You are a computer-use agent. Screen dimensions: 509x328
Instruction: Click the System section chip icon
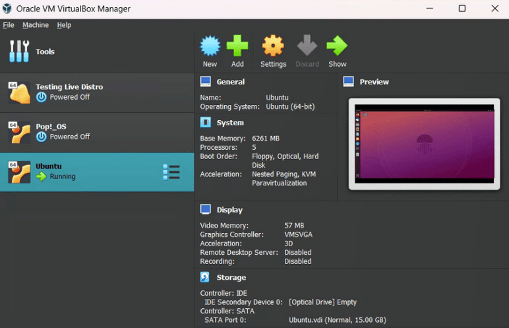pyautogui.click(x=206, y=123)
